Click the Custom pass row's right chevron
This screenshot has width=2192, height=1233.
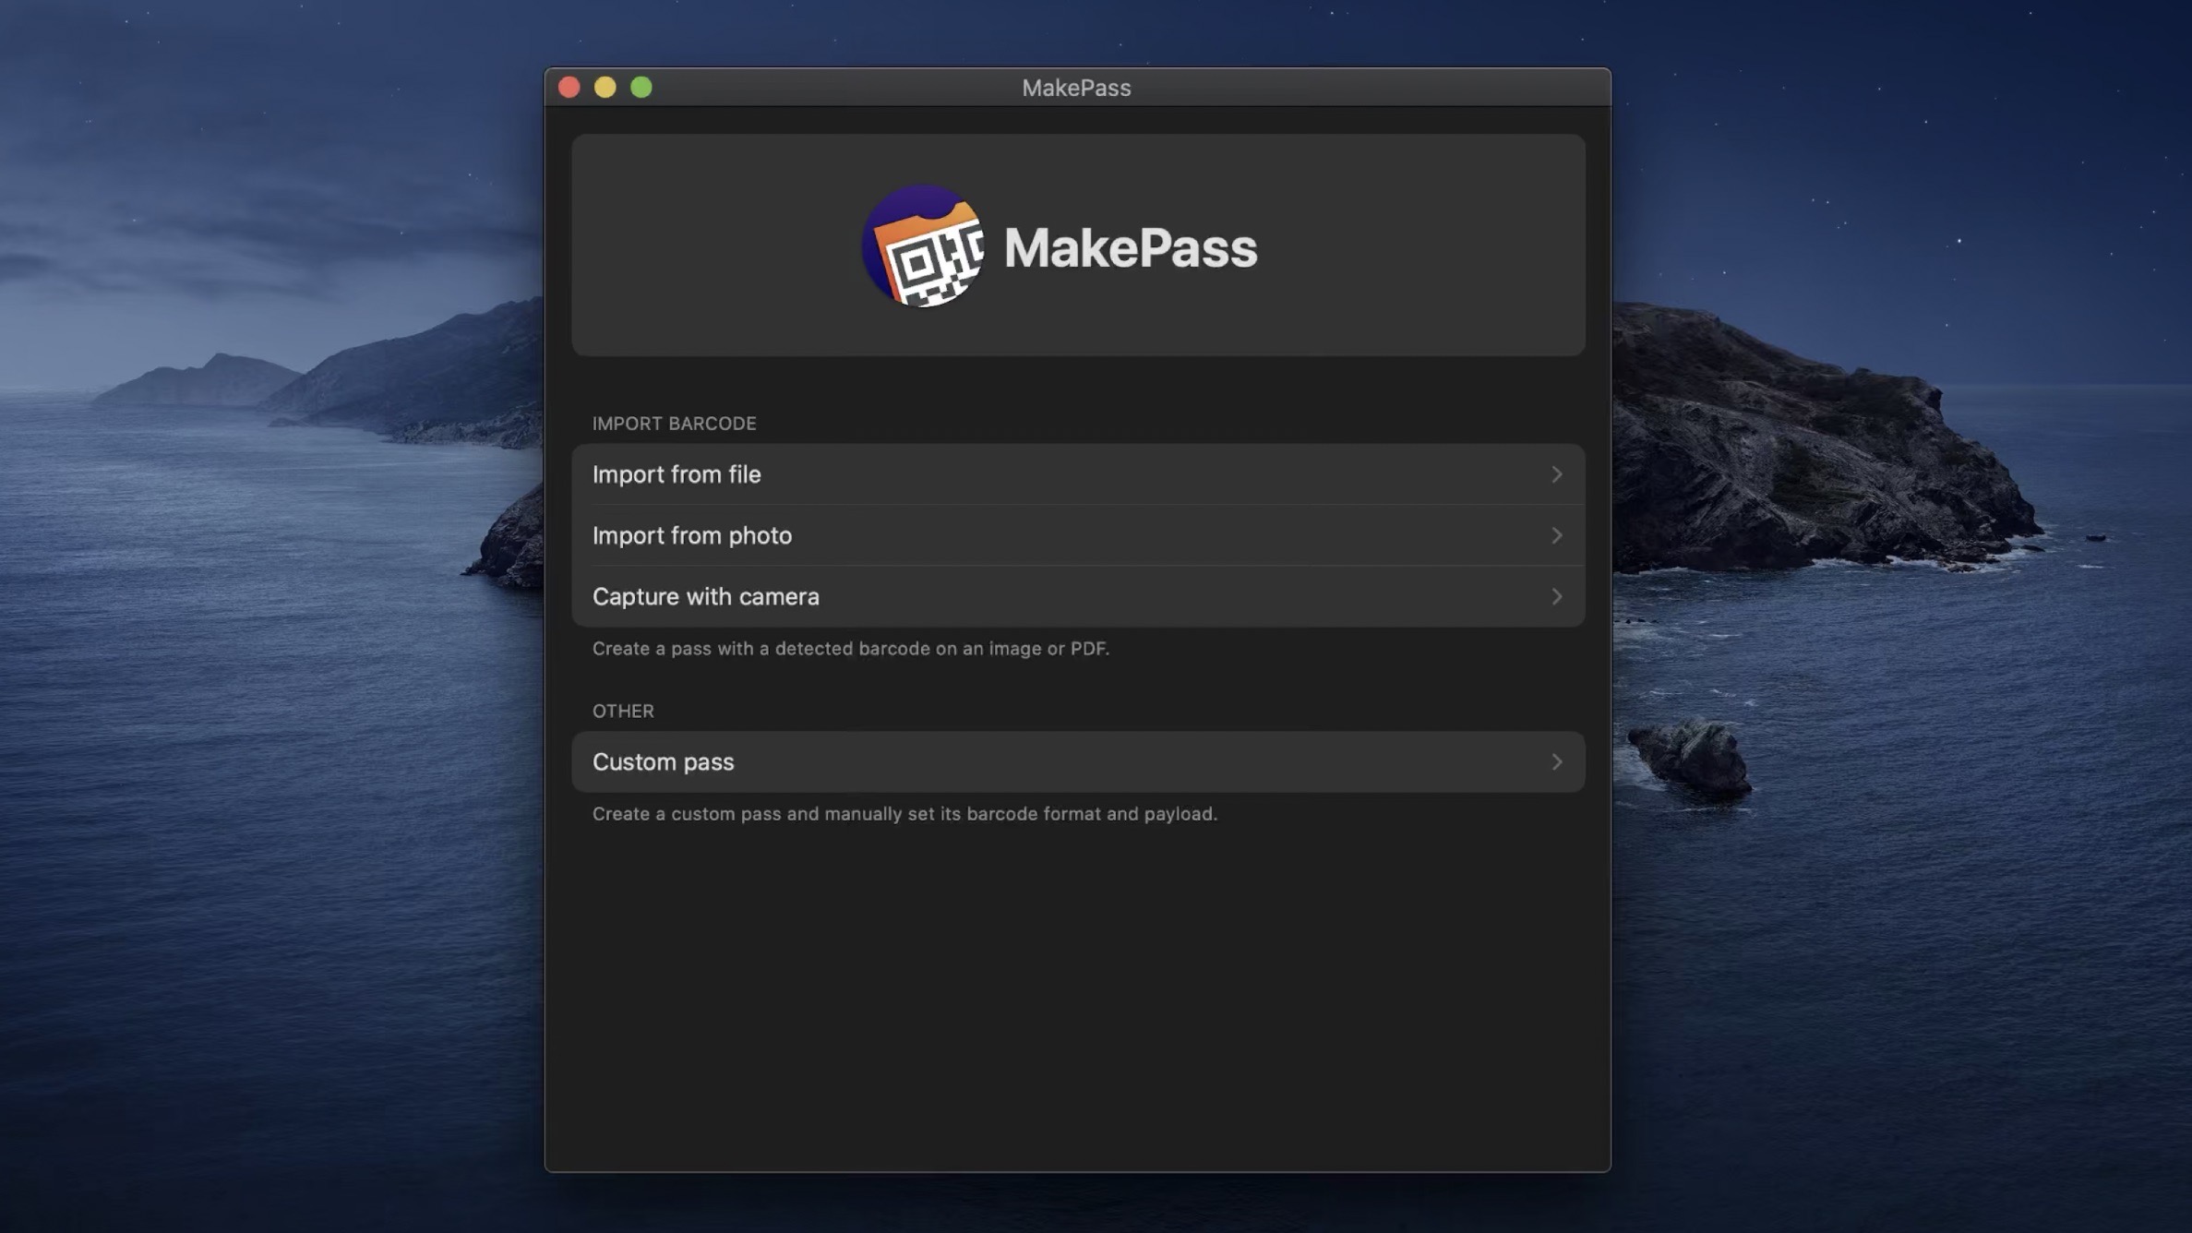(1556, 762)
